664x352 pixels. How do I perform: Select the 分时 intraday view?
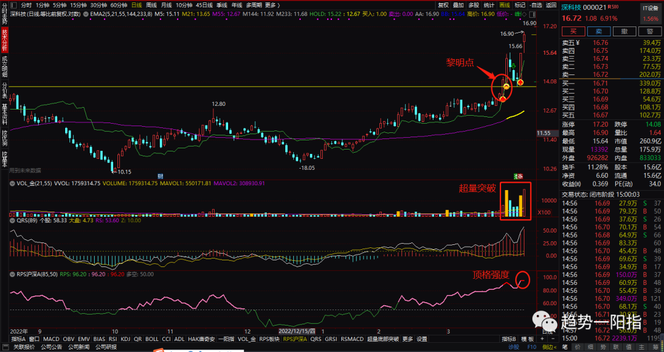pyautogui.click(x=26, y=5)
